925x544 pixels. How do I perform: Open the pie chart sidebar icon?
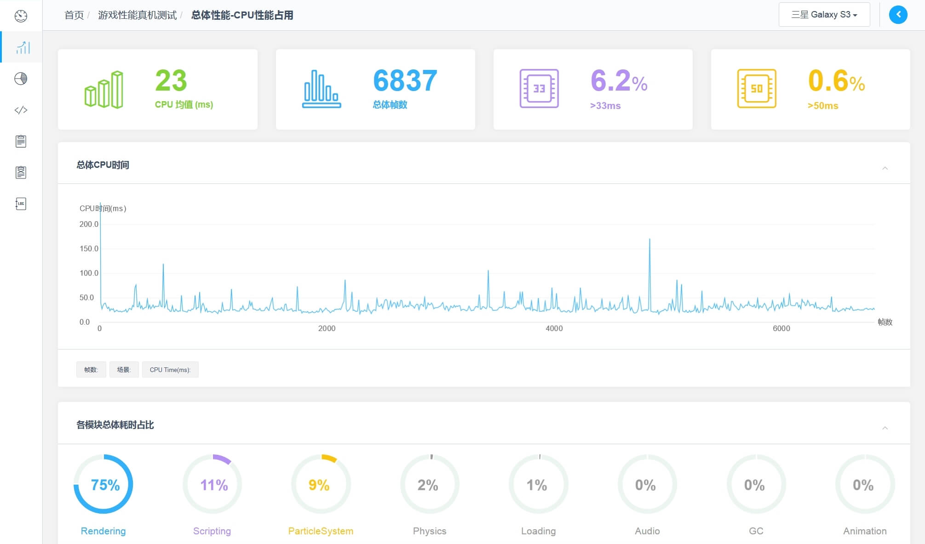(21, 79)
